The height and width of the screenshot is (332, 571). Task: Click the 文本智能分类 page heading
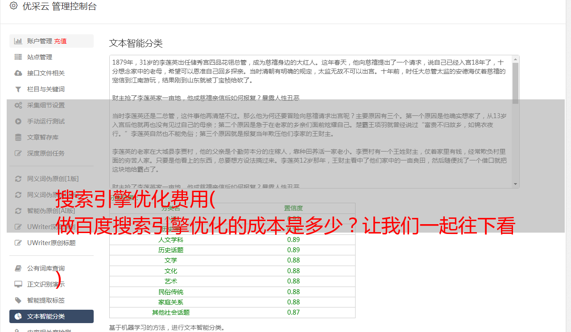[x=136, y=43]
